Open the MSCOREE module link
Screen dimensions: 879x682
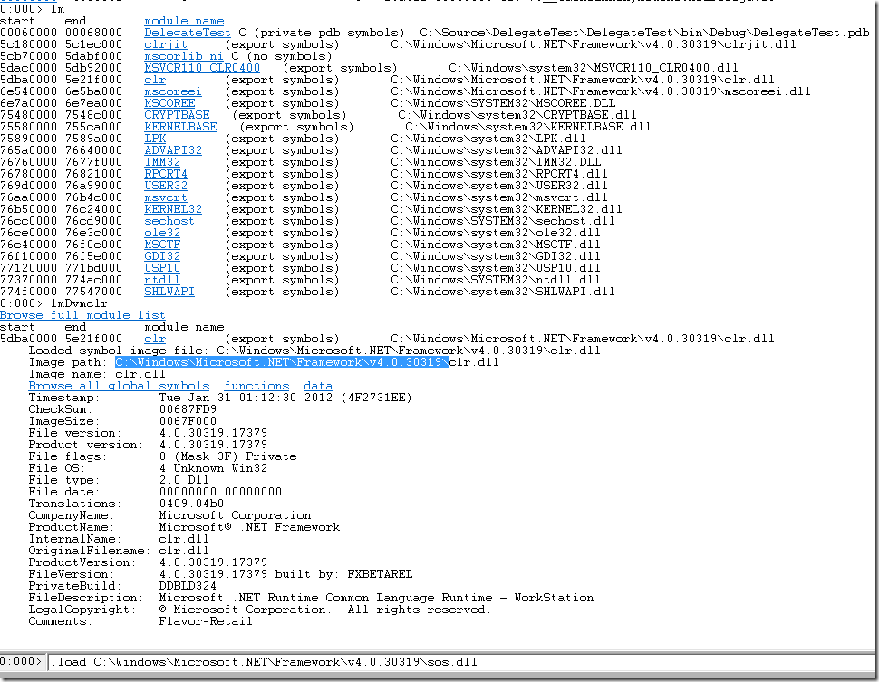(x=169, y=103)
